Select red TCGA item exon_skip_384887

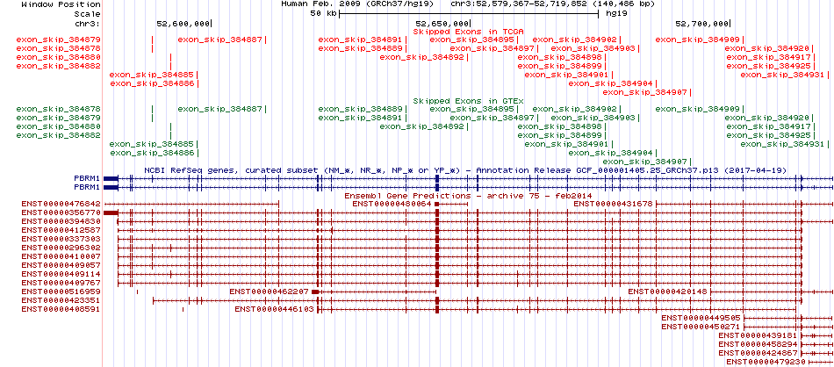(x=219, y=40)
